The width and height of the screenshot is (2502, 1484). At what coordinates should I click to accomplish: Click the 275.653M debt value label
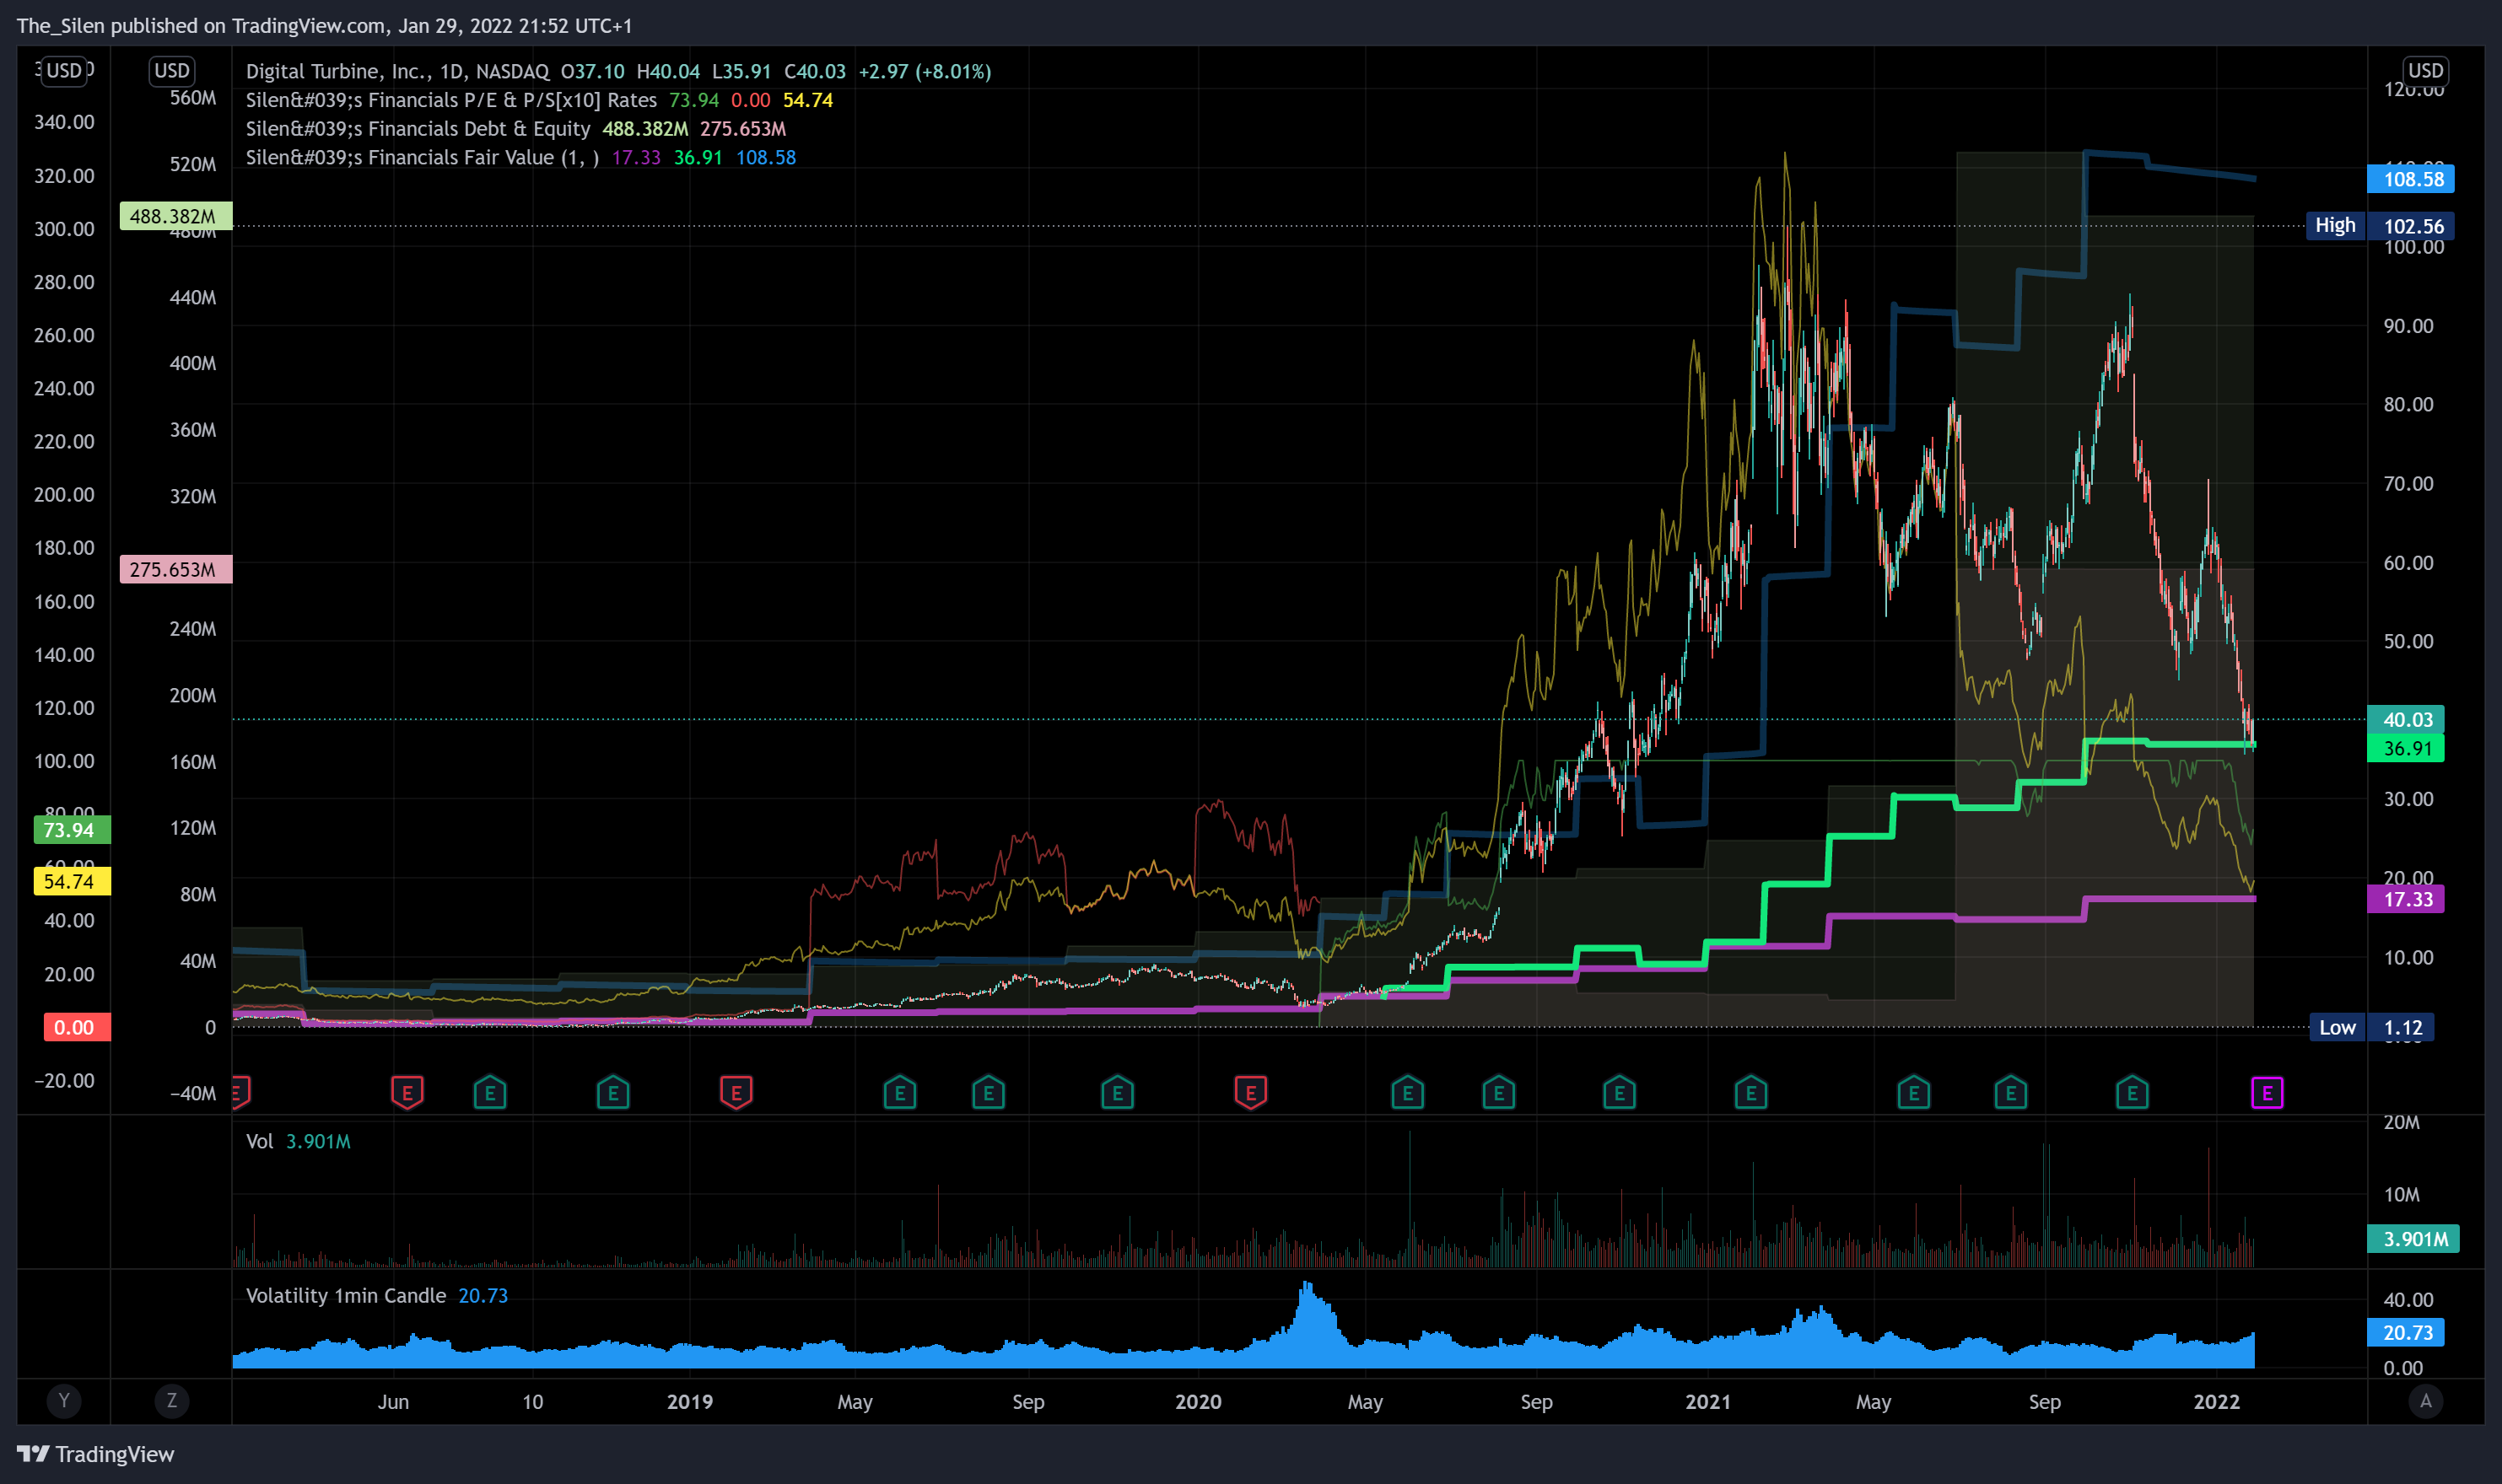point(176,569)
